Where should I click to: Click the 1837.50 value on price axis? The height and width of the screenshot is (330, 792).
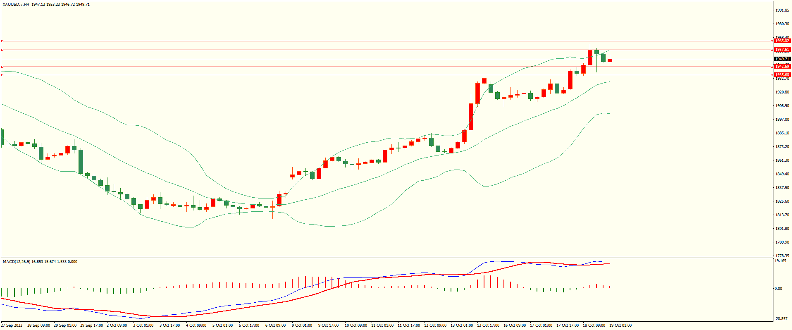click(x=782, y=188)
